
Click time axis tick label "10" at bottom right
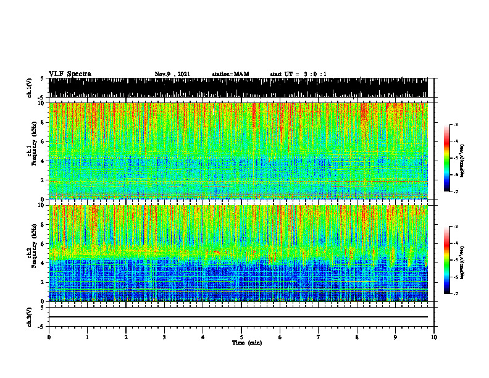[434, 337]
